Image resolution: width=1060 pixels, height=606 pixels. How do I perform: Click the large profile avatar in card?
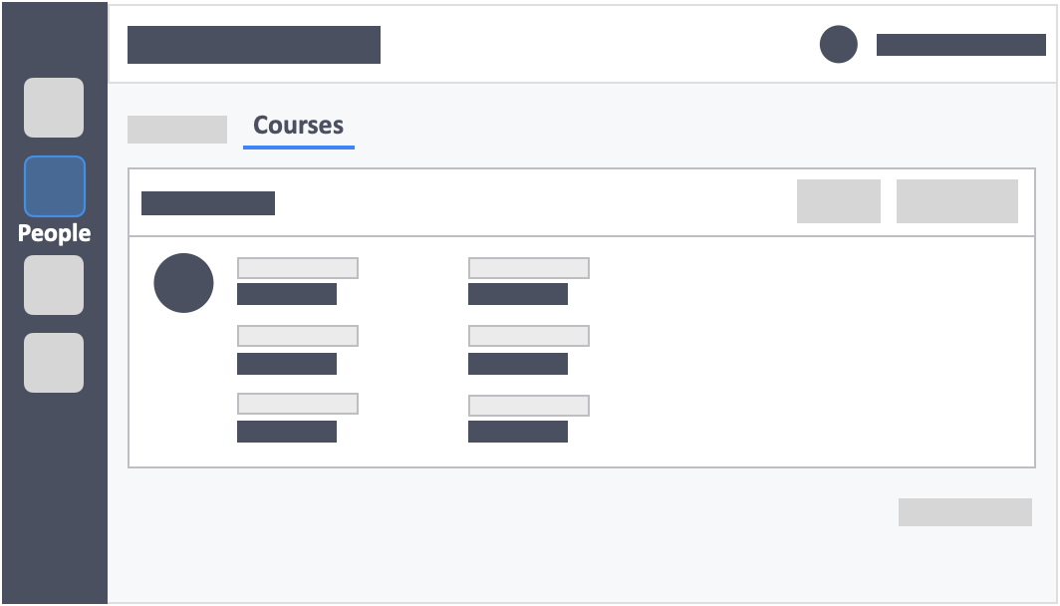point(184,283)
